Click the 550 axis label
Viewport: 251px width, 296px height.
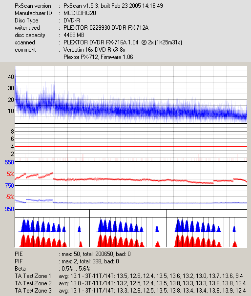click(x=9, y=162)
